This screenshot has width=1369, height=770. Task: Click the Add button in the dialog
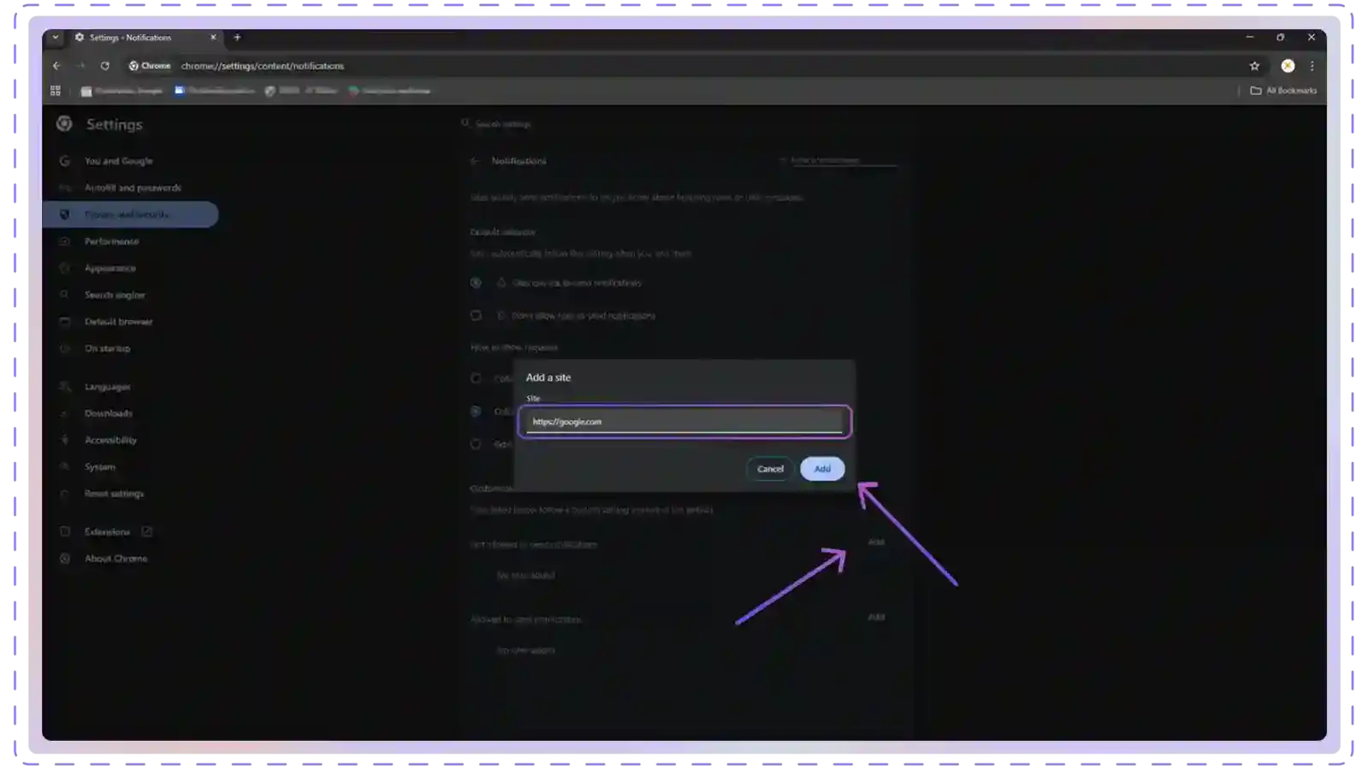pyautogui.click(x=821, y=469)
